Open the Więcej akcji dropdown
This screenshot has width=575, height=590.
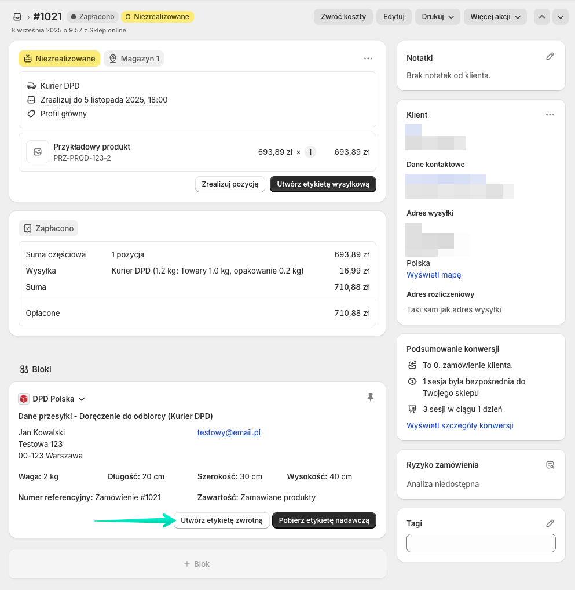click(495, 17)
